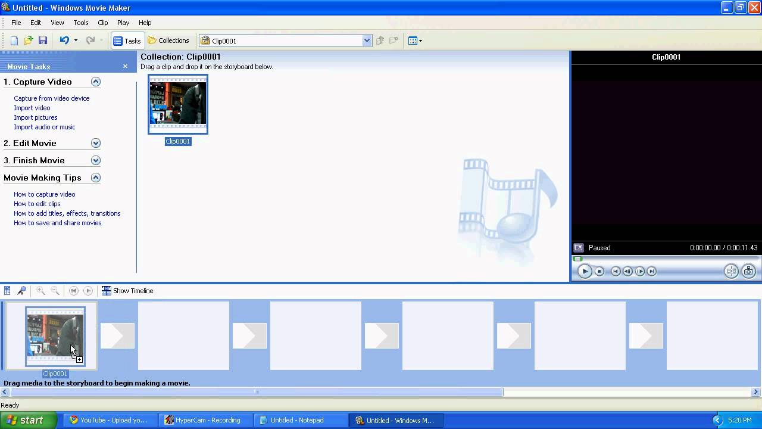Open the Views dropdown button
The width and height of the screenshot is (762, 429).
[x=416, y=41]
